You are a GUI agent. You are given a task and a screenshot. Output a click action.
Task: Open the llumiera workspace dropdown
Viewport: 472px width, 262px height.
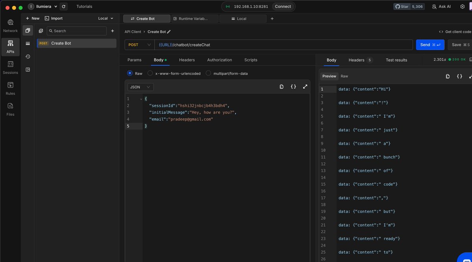43,6
